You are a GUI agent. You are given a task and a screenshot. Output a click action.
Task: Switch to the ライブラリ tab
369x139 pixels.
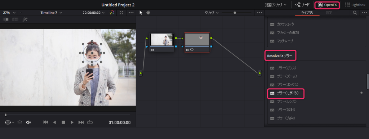[307, 13]
